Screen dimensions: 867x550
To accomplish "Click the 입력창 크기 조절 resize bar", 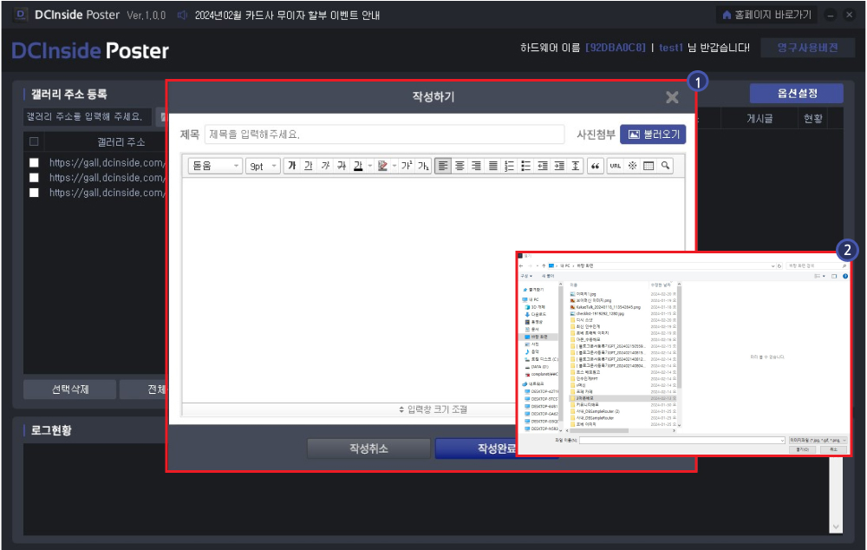I will tap(433, 409).
